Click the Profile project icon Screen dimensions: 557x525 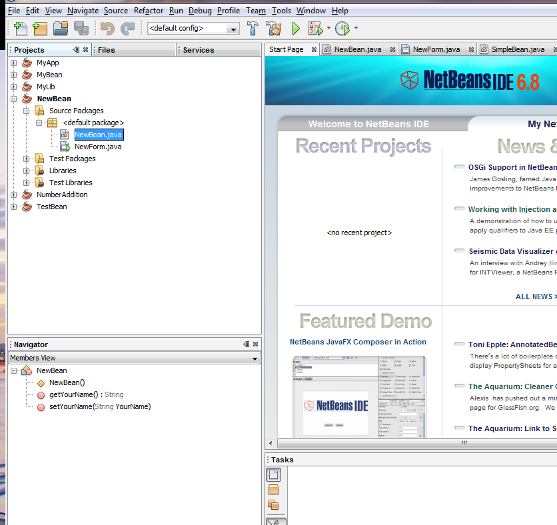[x=342, y=29]
